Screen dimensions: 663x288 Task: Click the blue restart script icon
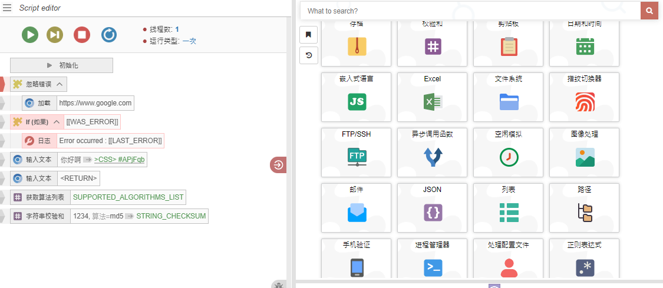click(109, 35)
